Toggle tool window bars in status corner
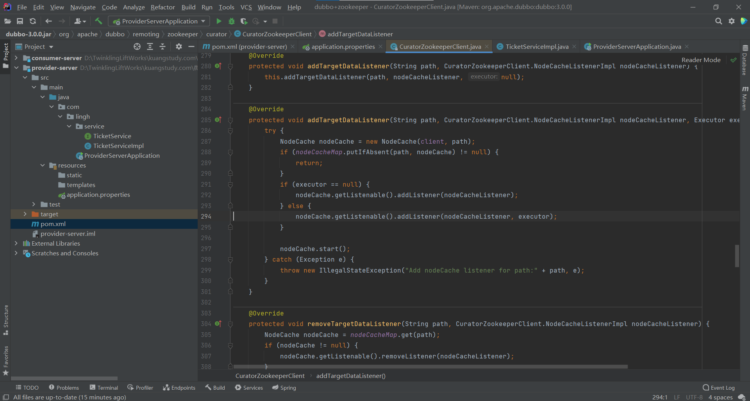 [6, 397]
